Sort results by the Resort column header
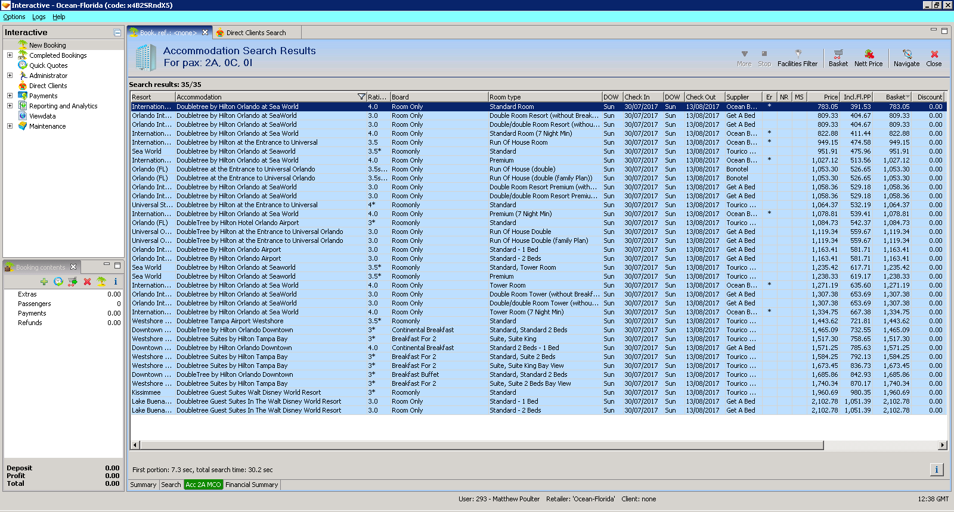The image size is (954, 512). (x=153, y=97)
